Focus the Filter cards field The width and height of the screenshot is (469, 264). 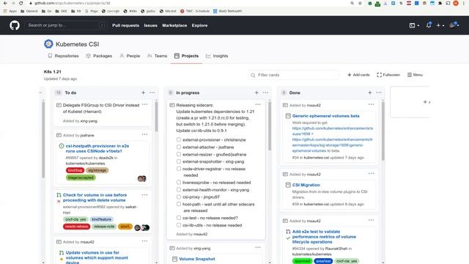point(294,75)
